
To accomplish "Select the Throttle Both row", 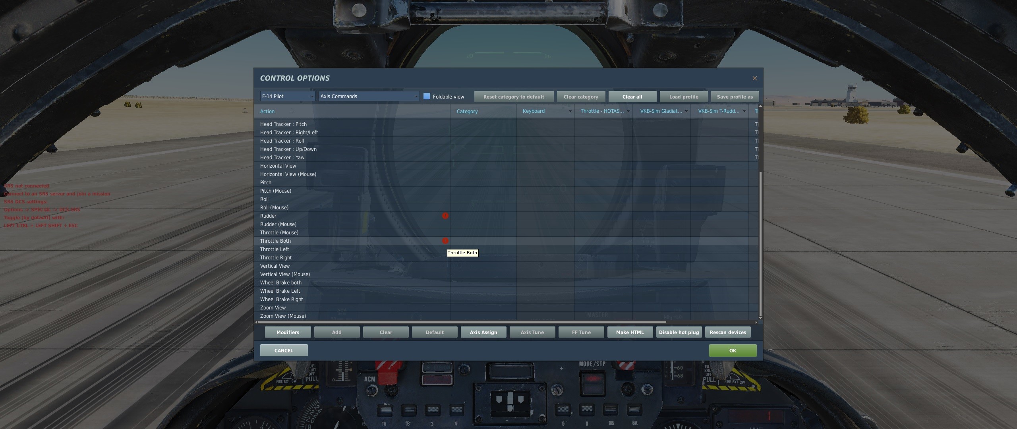I will pos(507,241).
